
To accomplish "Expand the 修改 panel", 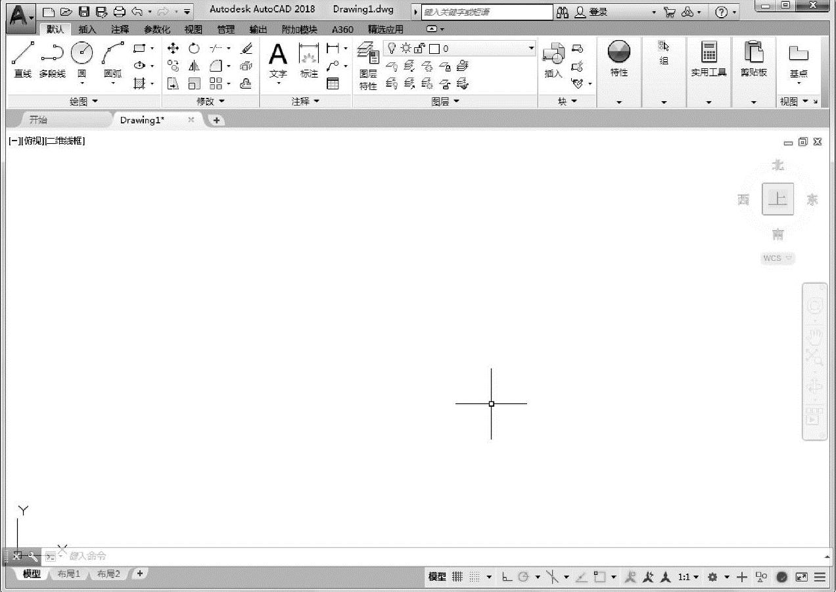I will (x=210, y=101).
